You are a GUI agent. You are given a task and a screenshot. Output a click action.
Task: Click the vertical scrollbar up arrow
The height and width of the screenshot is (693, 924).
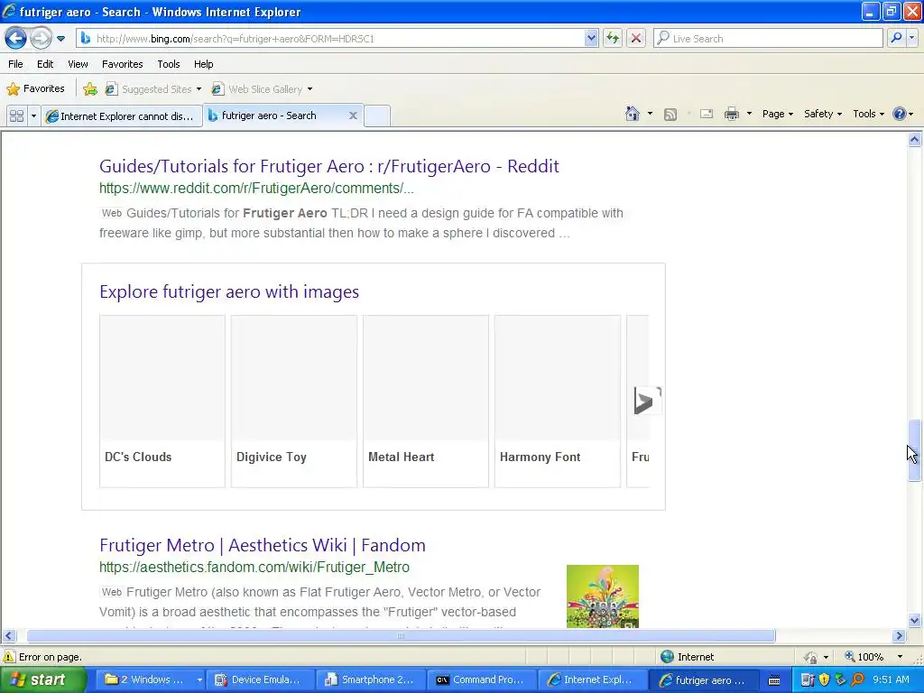914,140
